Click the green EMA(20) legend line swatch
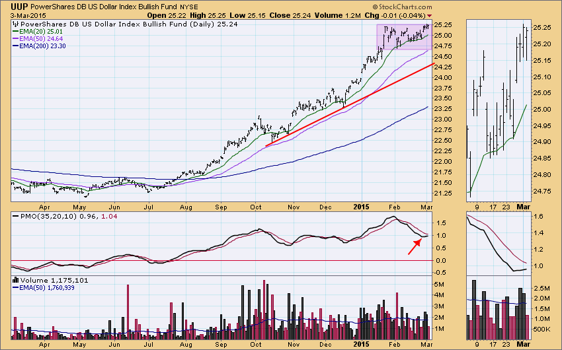This screenshot has width=562, height=350. tap(16, 32)
